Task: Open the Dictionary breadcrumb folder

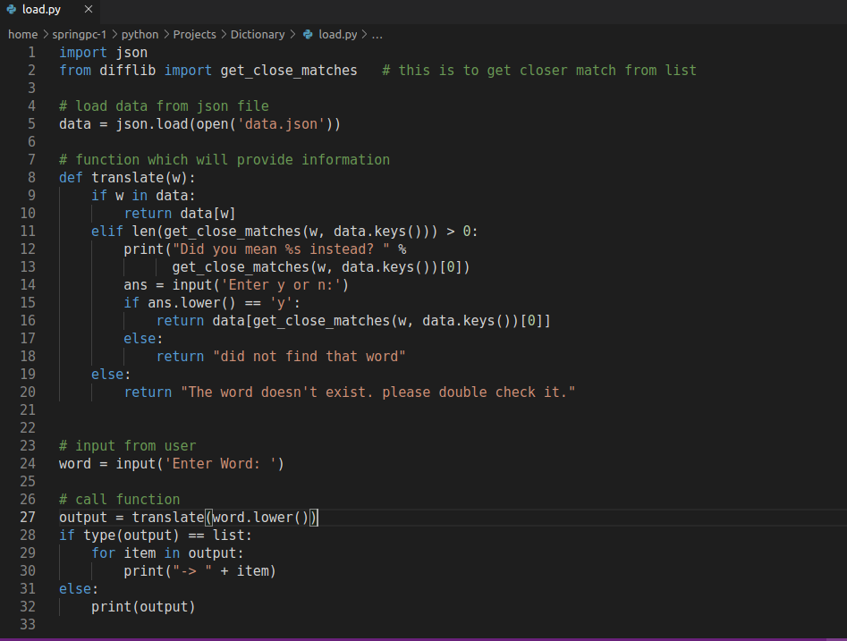Action: pos(258,35)
